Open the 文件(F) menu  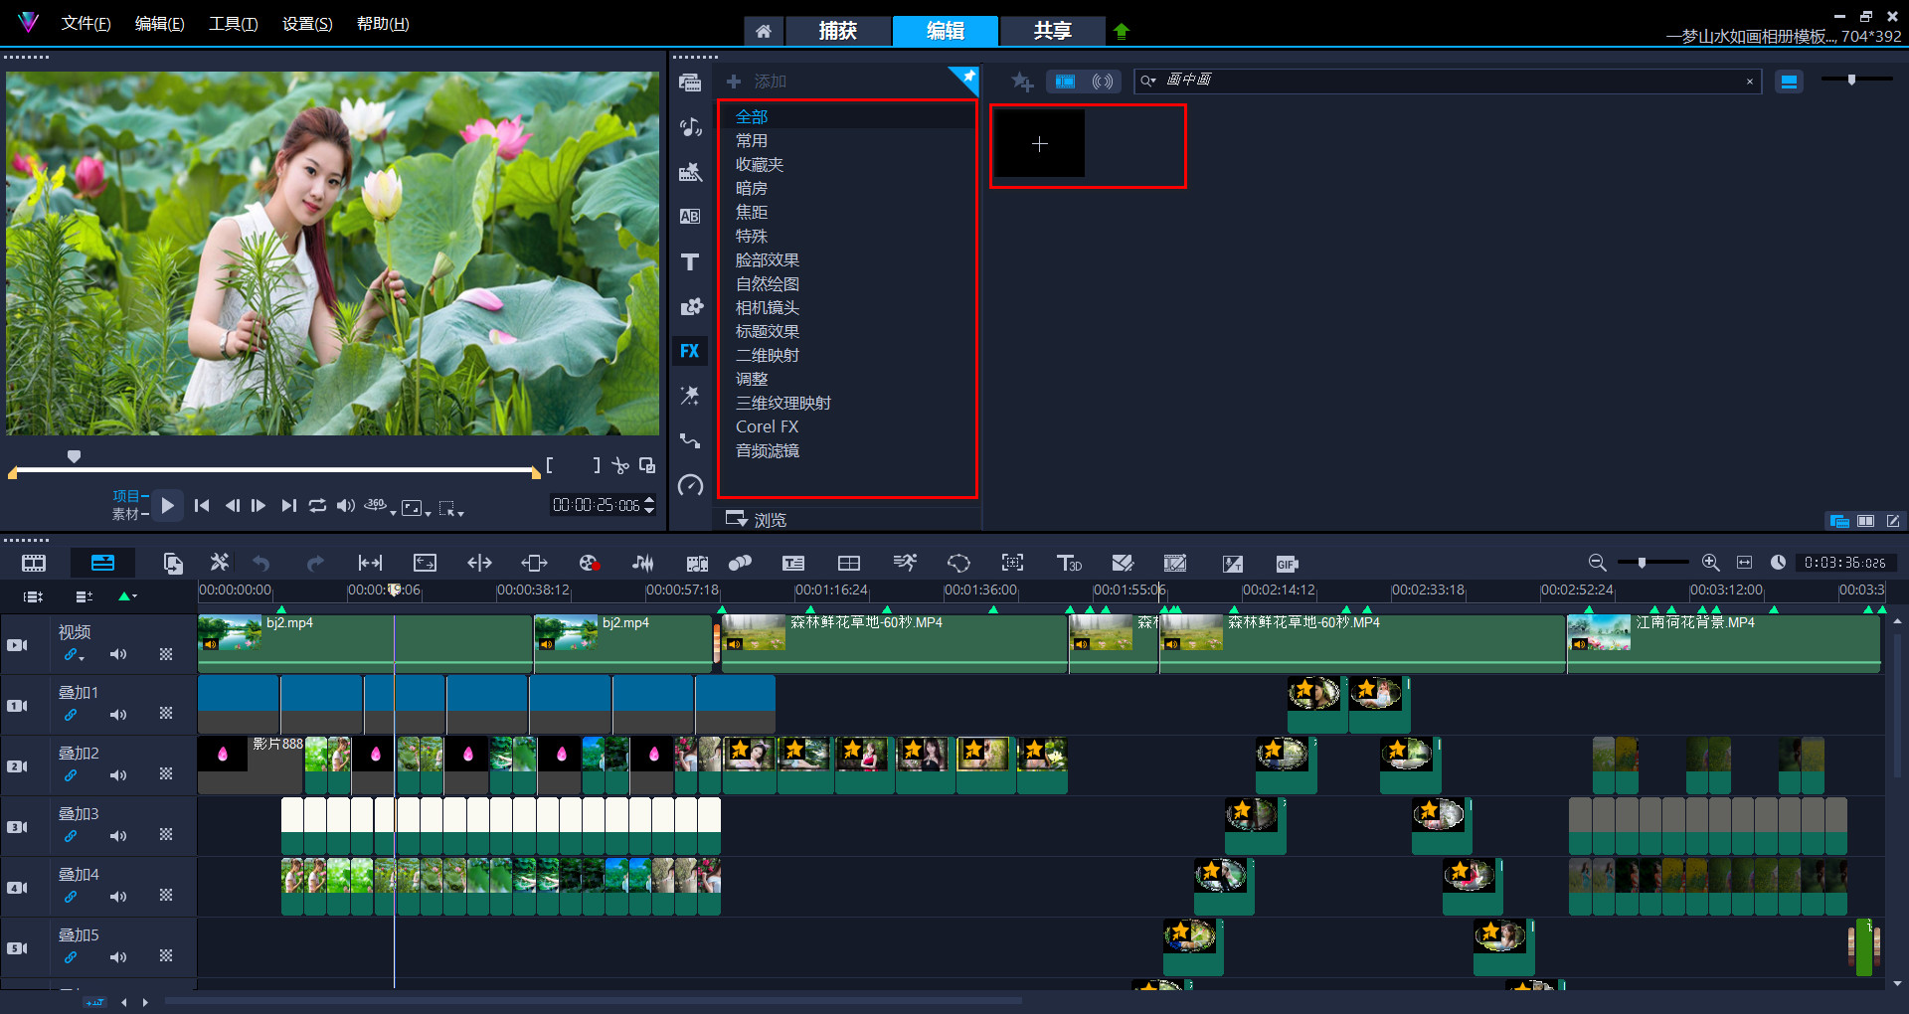(x=86, y=24)
